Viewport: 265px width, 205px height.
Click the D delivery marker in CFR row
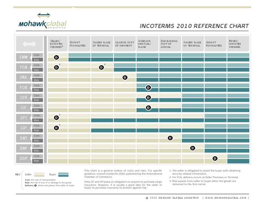pos(148,98)
